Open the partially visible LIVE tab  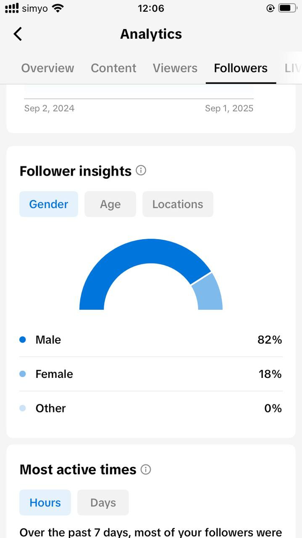tap(292, 68)
